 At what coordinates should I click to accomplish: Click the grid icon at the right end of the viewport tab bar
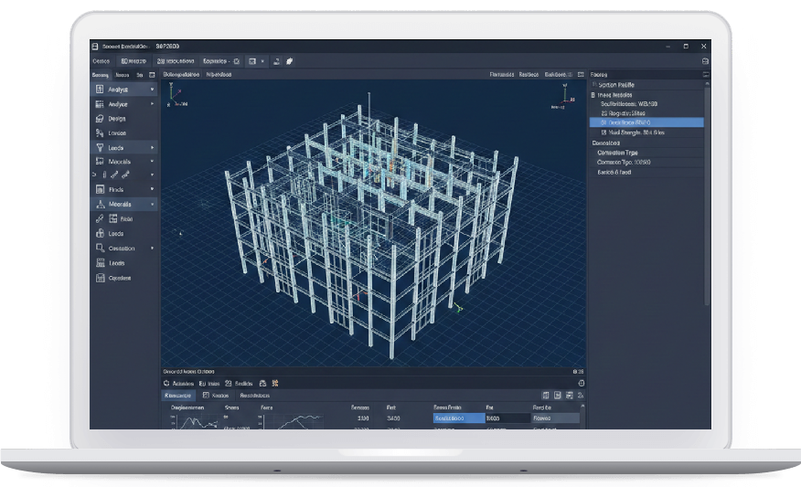(581, 75)
